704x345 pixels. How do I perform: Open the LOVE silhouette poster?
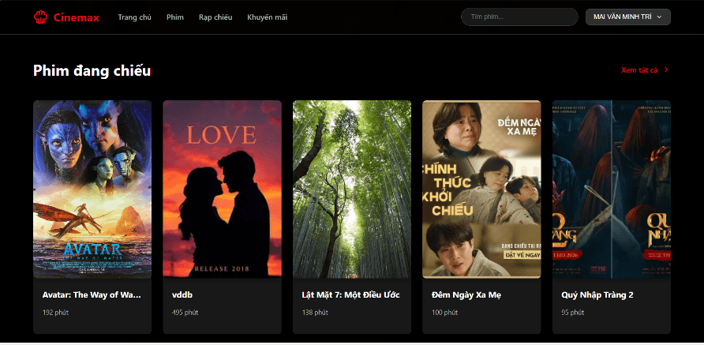point(223,189)
